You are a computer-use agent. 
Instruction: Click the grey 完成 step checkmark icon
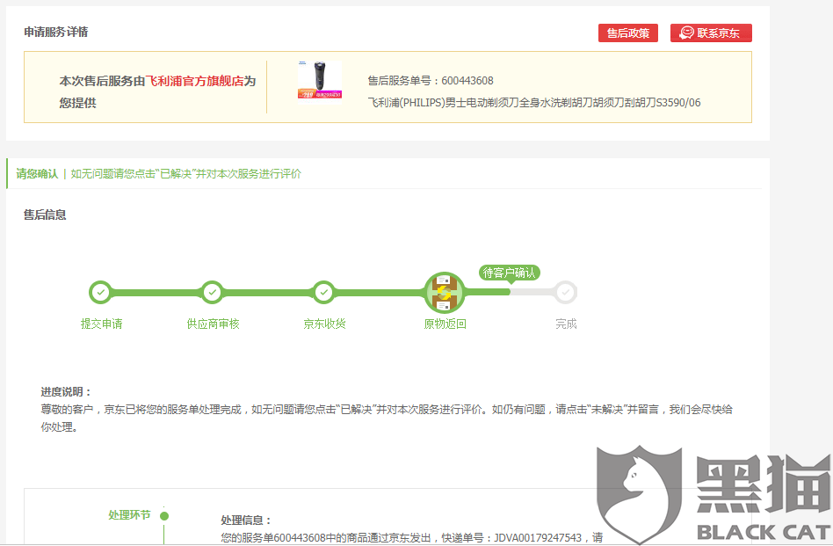click(x=566, y=292)
